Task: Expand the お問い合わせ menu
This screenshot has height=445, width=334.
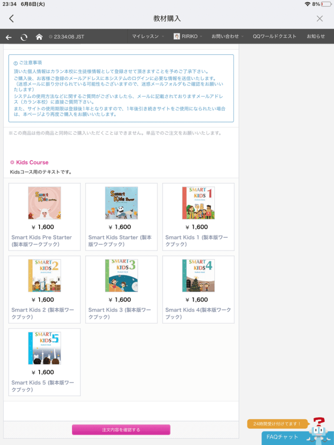Action: click(227, 37)
